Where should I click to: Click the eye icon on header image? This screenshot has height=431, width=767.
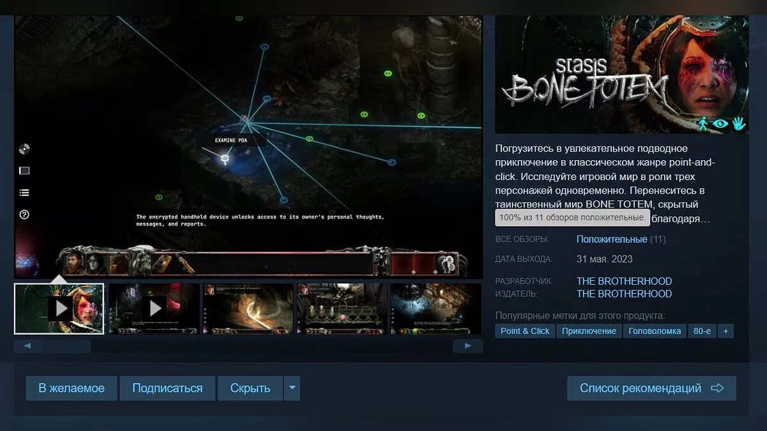pyautogui.click(x=721, y=124)
